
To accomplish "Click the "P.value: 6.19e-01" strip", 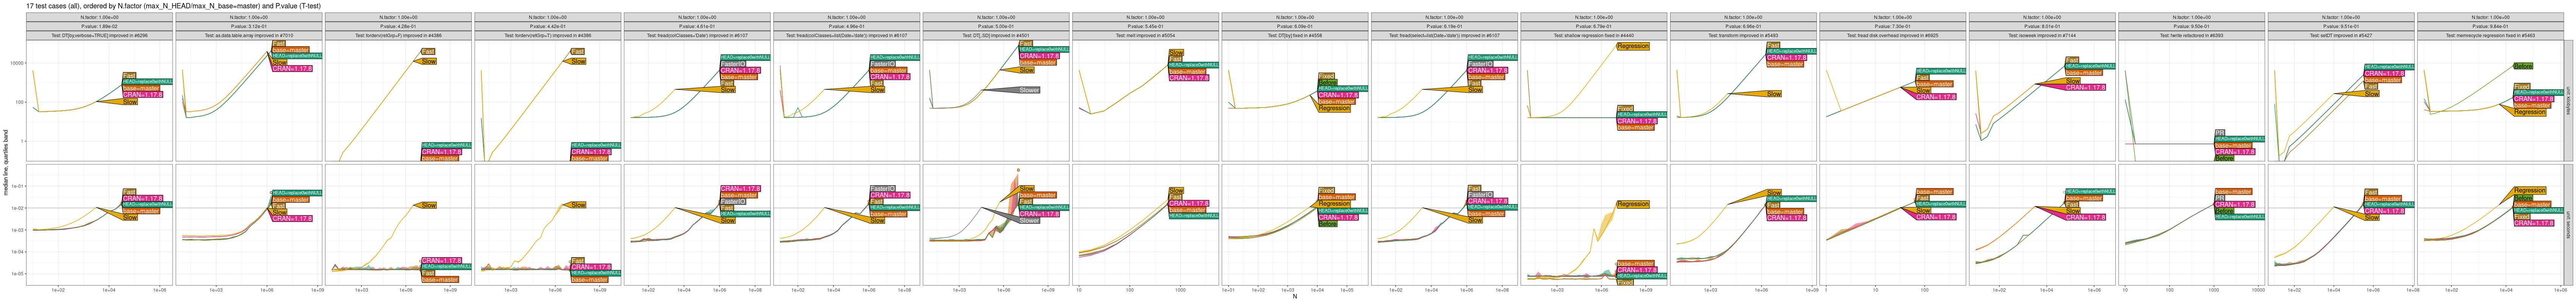I will click(1444, 26).
